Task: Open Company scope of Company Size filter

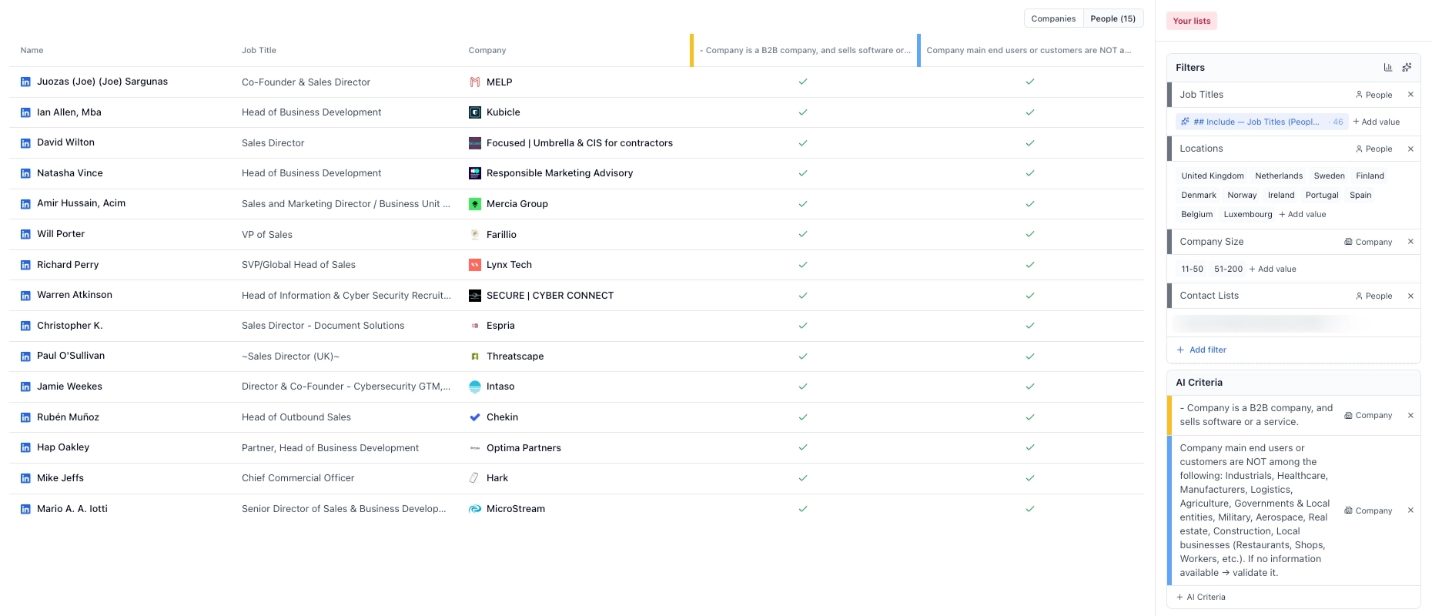Action: tap(1368, 242)
